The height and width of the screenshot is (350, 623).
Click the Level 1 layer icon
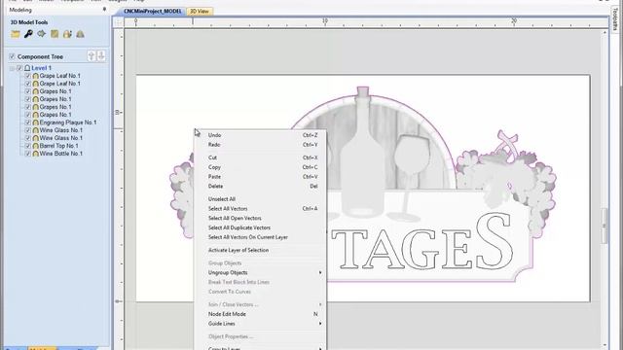click(x=27, y=68)
